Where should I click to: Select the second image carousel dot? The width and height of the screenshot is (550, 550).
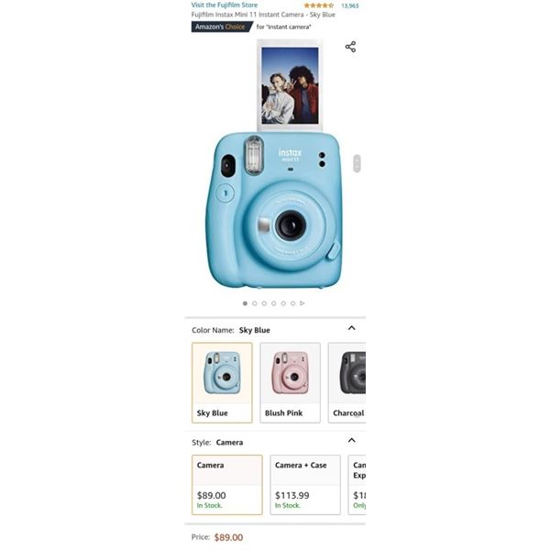pos(255,303)
